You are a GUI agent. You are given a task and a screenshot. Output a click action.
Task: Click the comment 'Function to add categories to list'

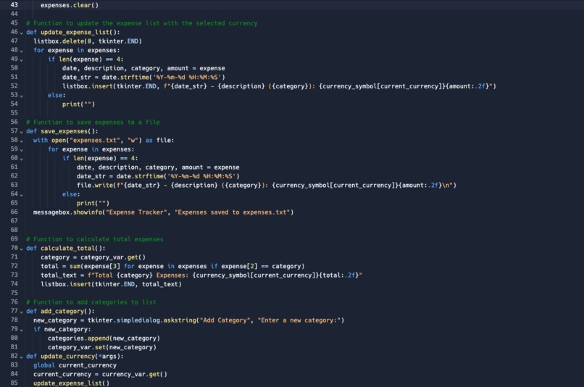(x=91, y=302)
